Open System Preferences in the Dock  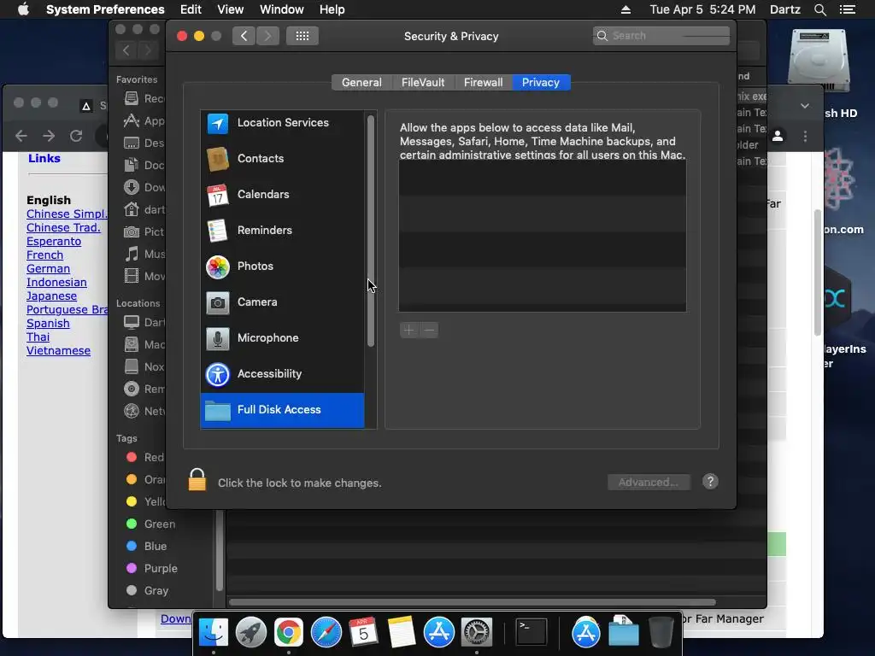coord(476,633)
